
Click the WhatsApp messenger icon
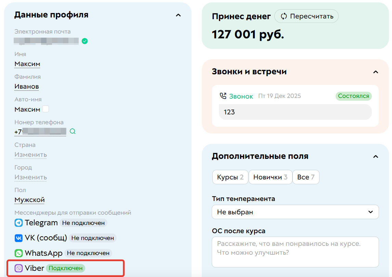[x=18, y=253]
